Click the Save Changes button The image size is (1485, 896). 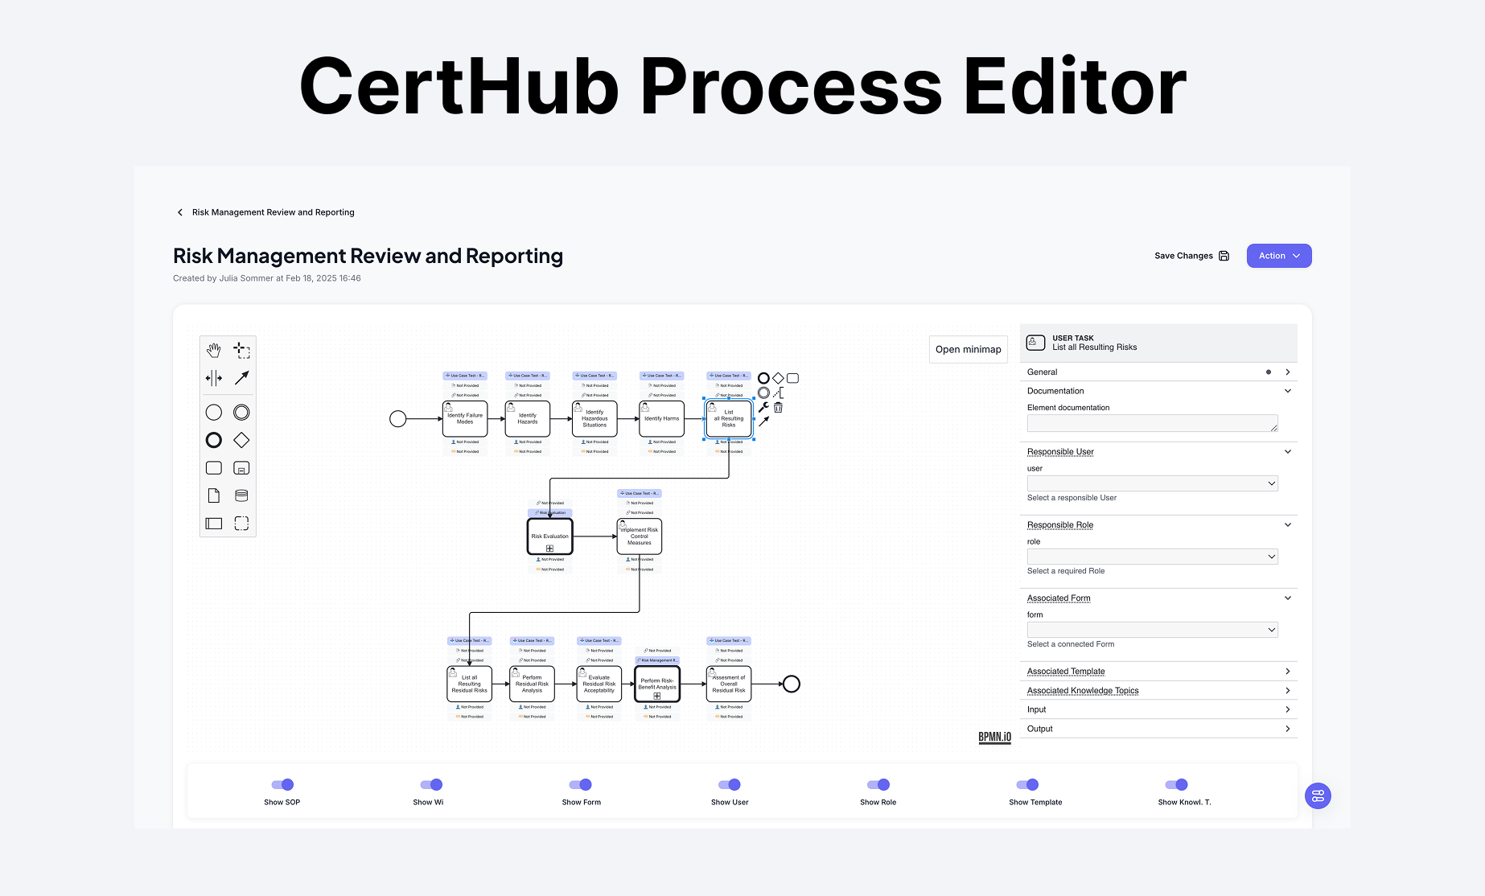(1191, 255)
